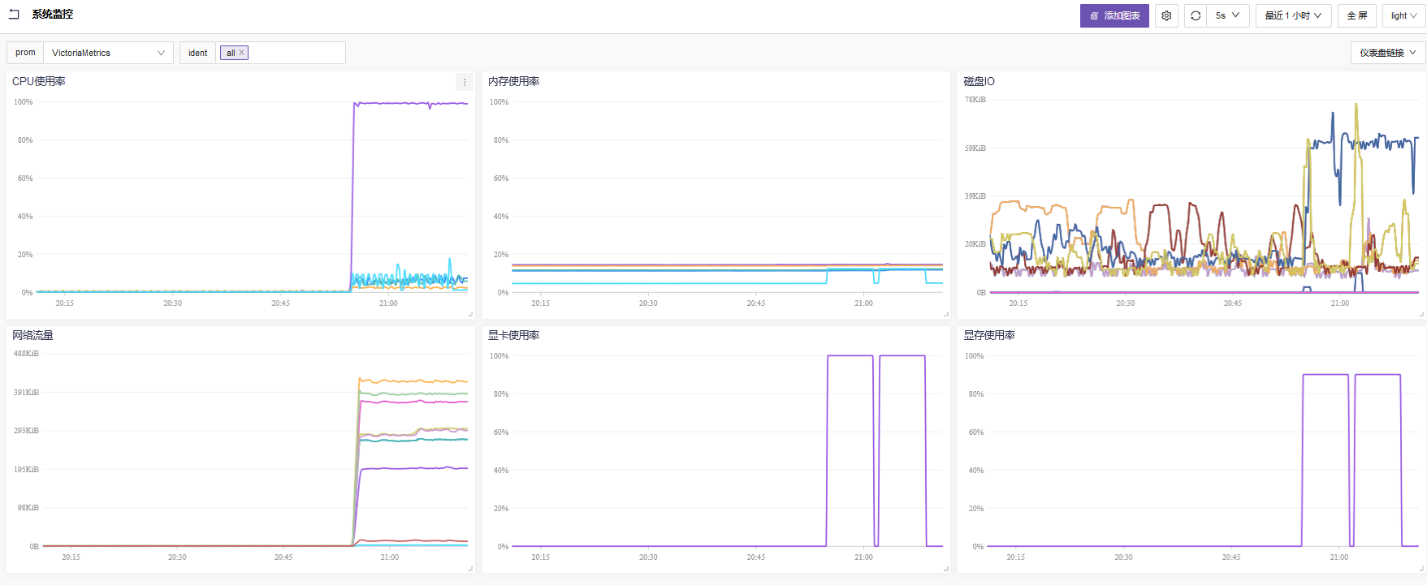Click the prom label
The height and width of the screenshot is (585, 1427).
pos(25,53)
